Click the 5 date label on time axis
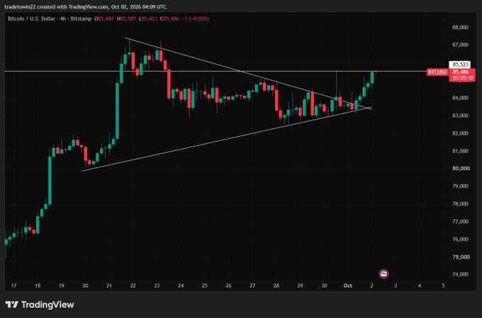Image resolution: width=482 pixels, height=318 pixels. [x=443, y=285]
